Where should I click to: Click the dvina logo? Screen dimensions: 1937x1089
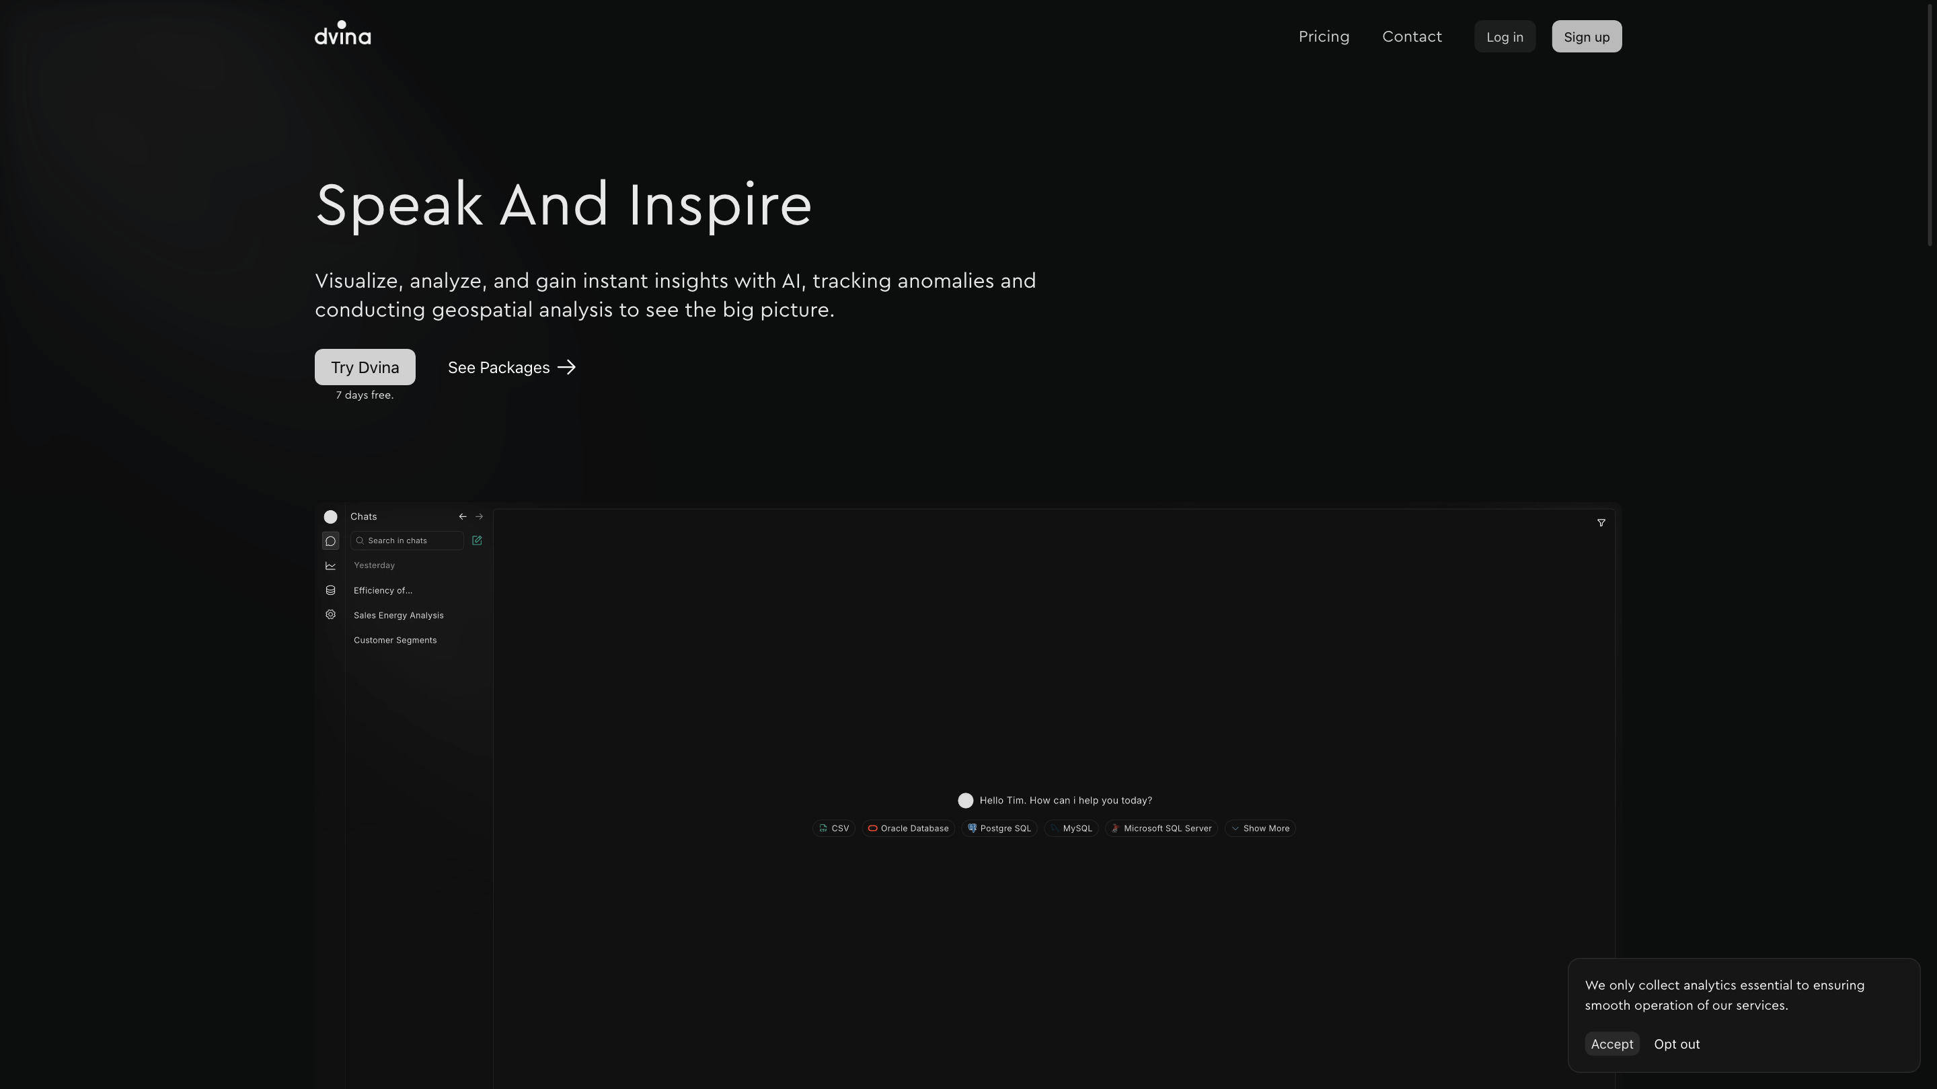[343, 34]
